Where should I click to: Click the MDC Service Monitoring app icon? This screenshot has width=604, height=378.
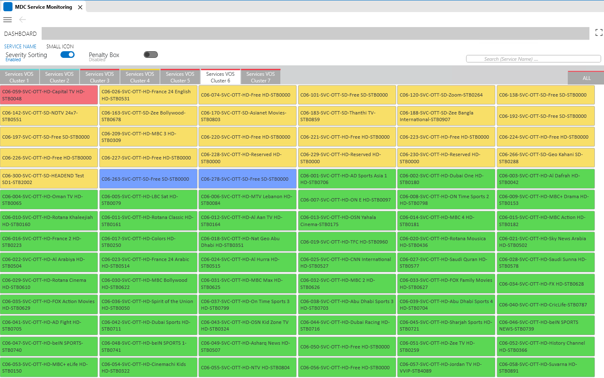(x=7, y=7)
